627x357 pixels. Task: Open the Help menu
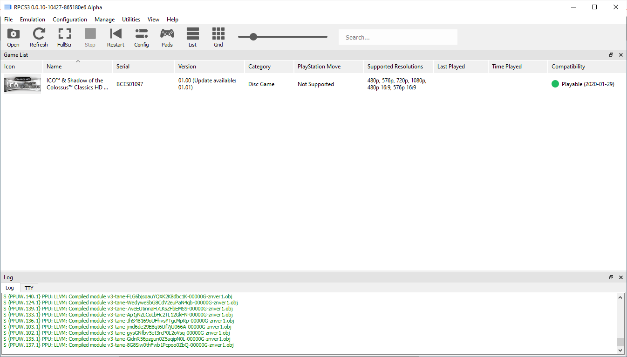point(172,20)
